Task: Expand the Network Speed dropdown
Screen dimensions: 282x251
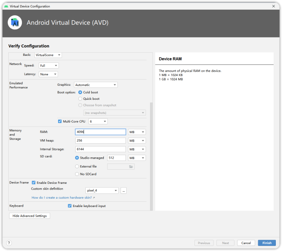Action: (x=48, y=65)
